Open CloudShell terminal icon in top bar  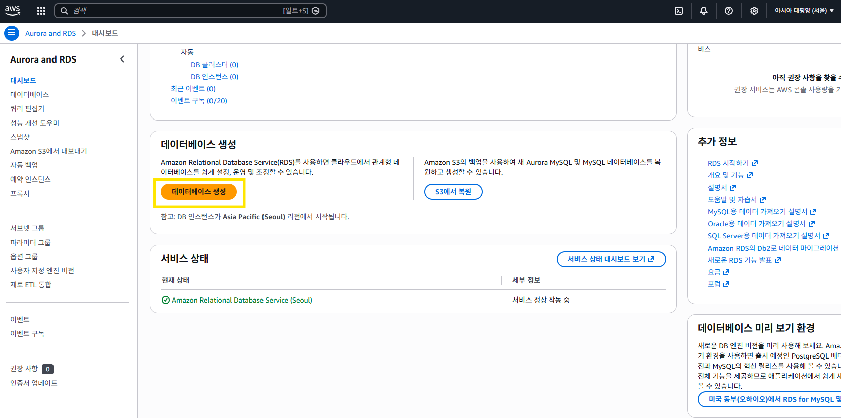[679, 11]
